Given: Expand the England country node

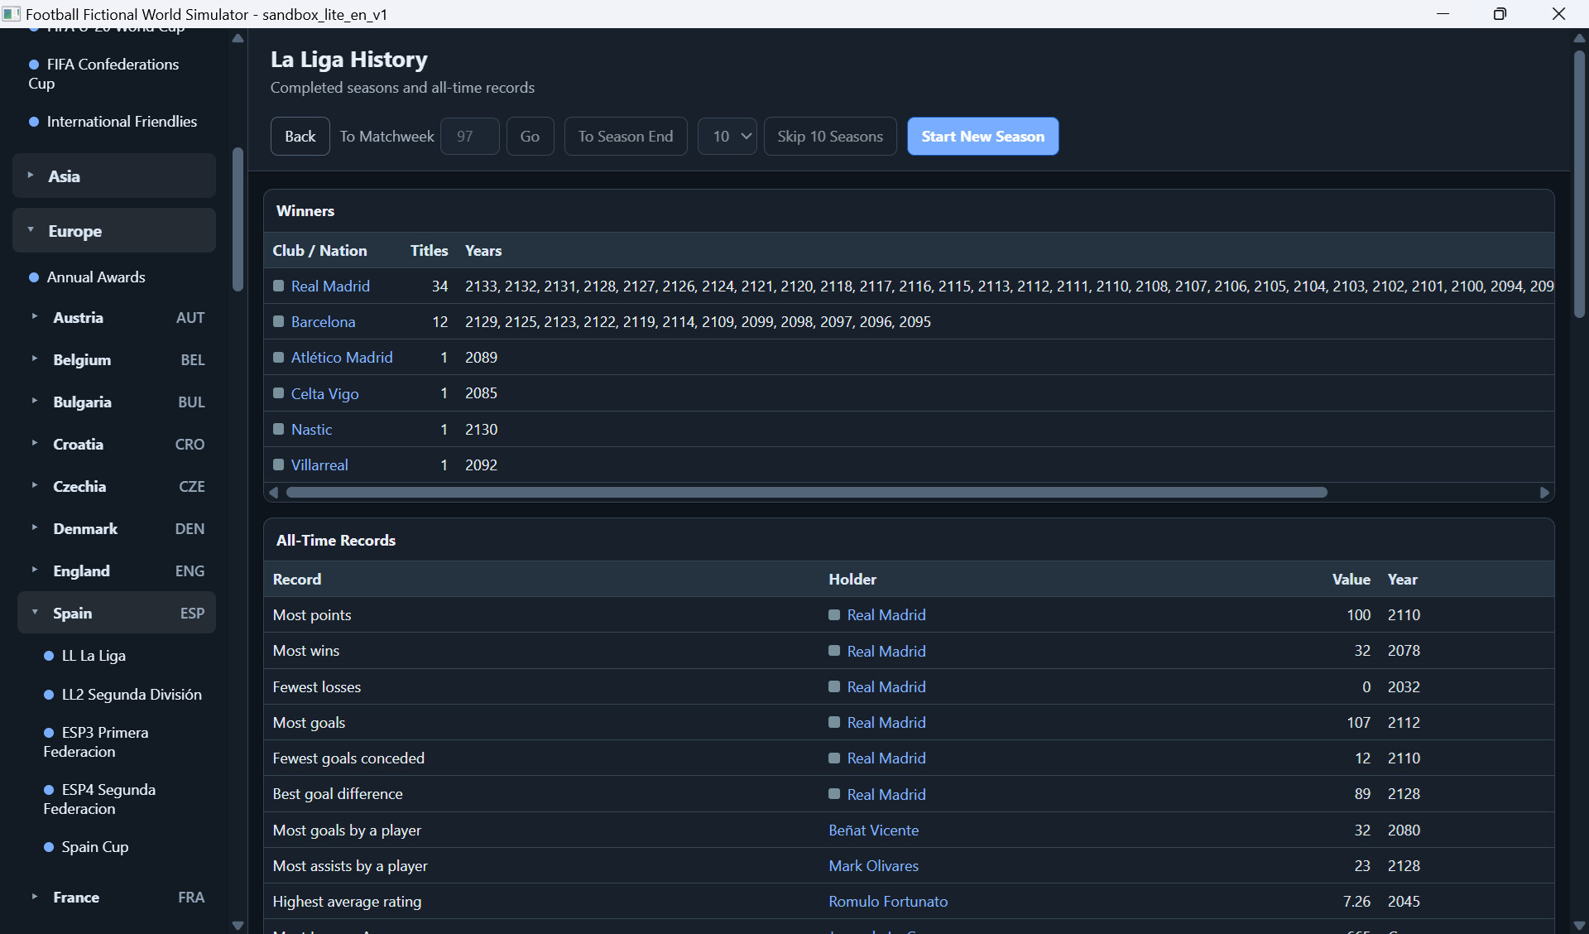Looking at the screenshot, I should (117, 571).
